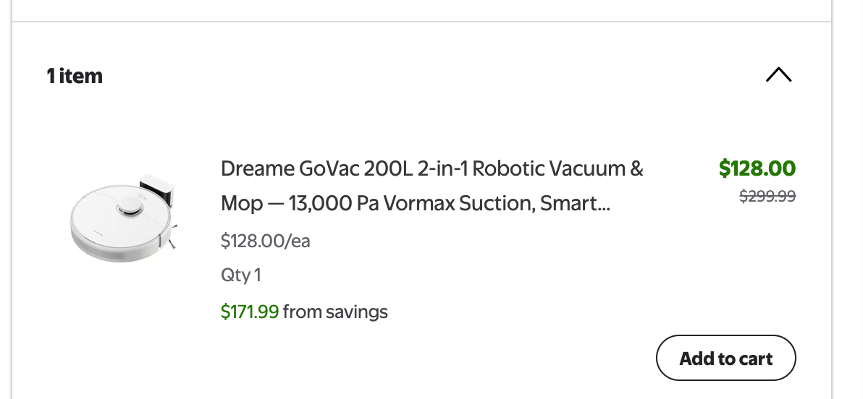Screen dimensions: 863x399
Task: Click the "from savings" text
Action: 335,312
